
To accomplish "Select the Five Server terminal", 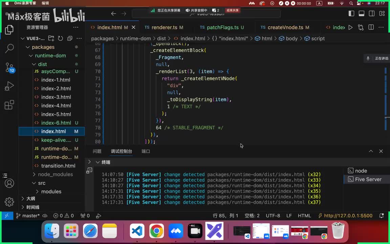I will [x=368, y=179].
